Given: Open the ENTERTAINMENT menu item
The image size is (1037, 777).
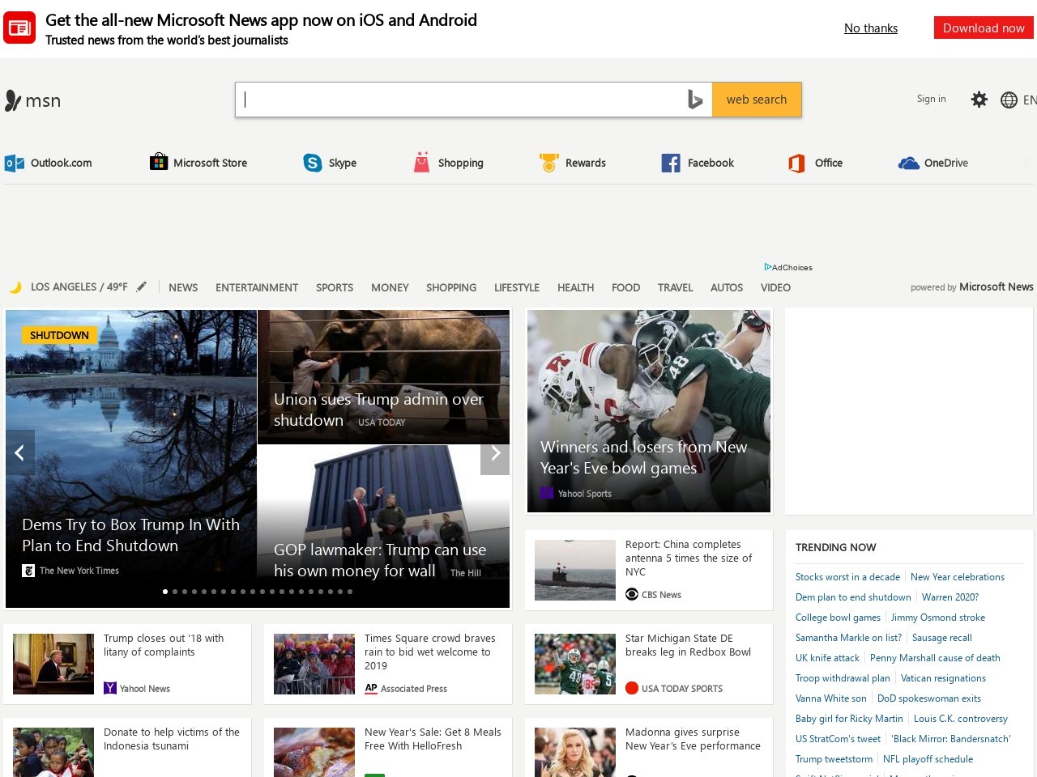Looking at the screenshot, I should pos(257,287).
